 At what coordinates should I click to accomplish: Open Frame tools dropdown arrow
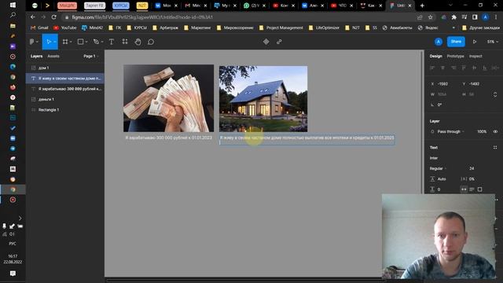[71, 42]
